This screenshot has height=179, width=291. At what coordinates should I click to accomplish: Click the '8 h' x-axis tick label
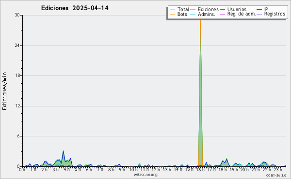click(111, 169)
